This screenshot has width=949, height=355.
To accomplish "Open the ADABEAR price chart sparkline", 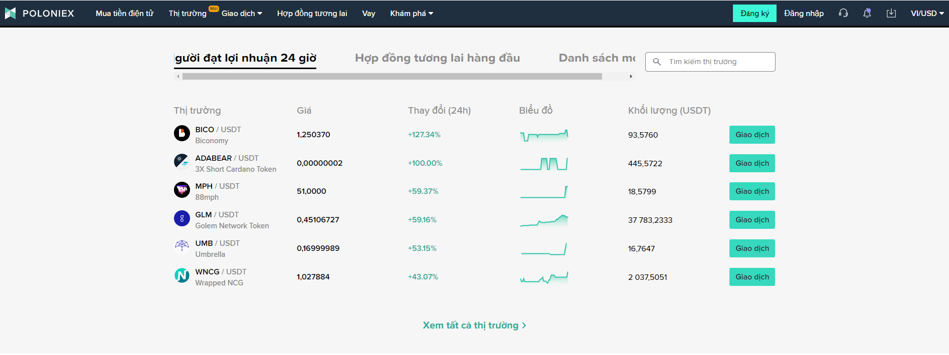I will tap(544, 163).
